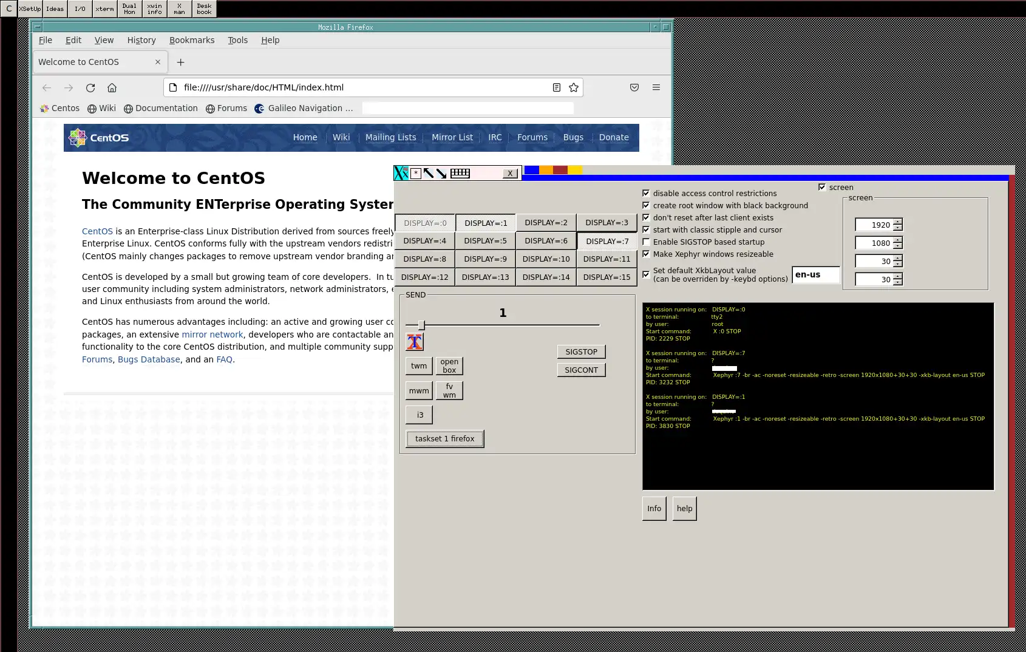
Task: Open xterm from top desktop panel
Action: [104, 8]
